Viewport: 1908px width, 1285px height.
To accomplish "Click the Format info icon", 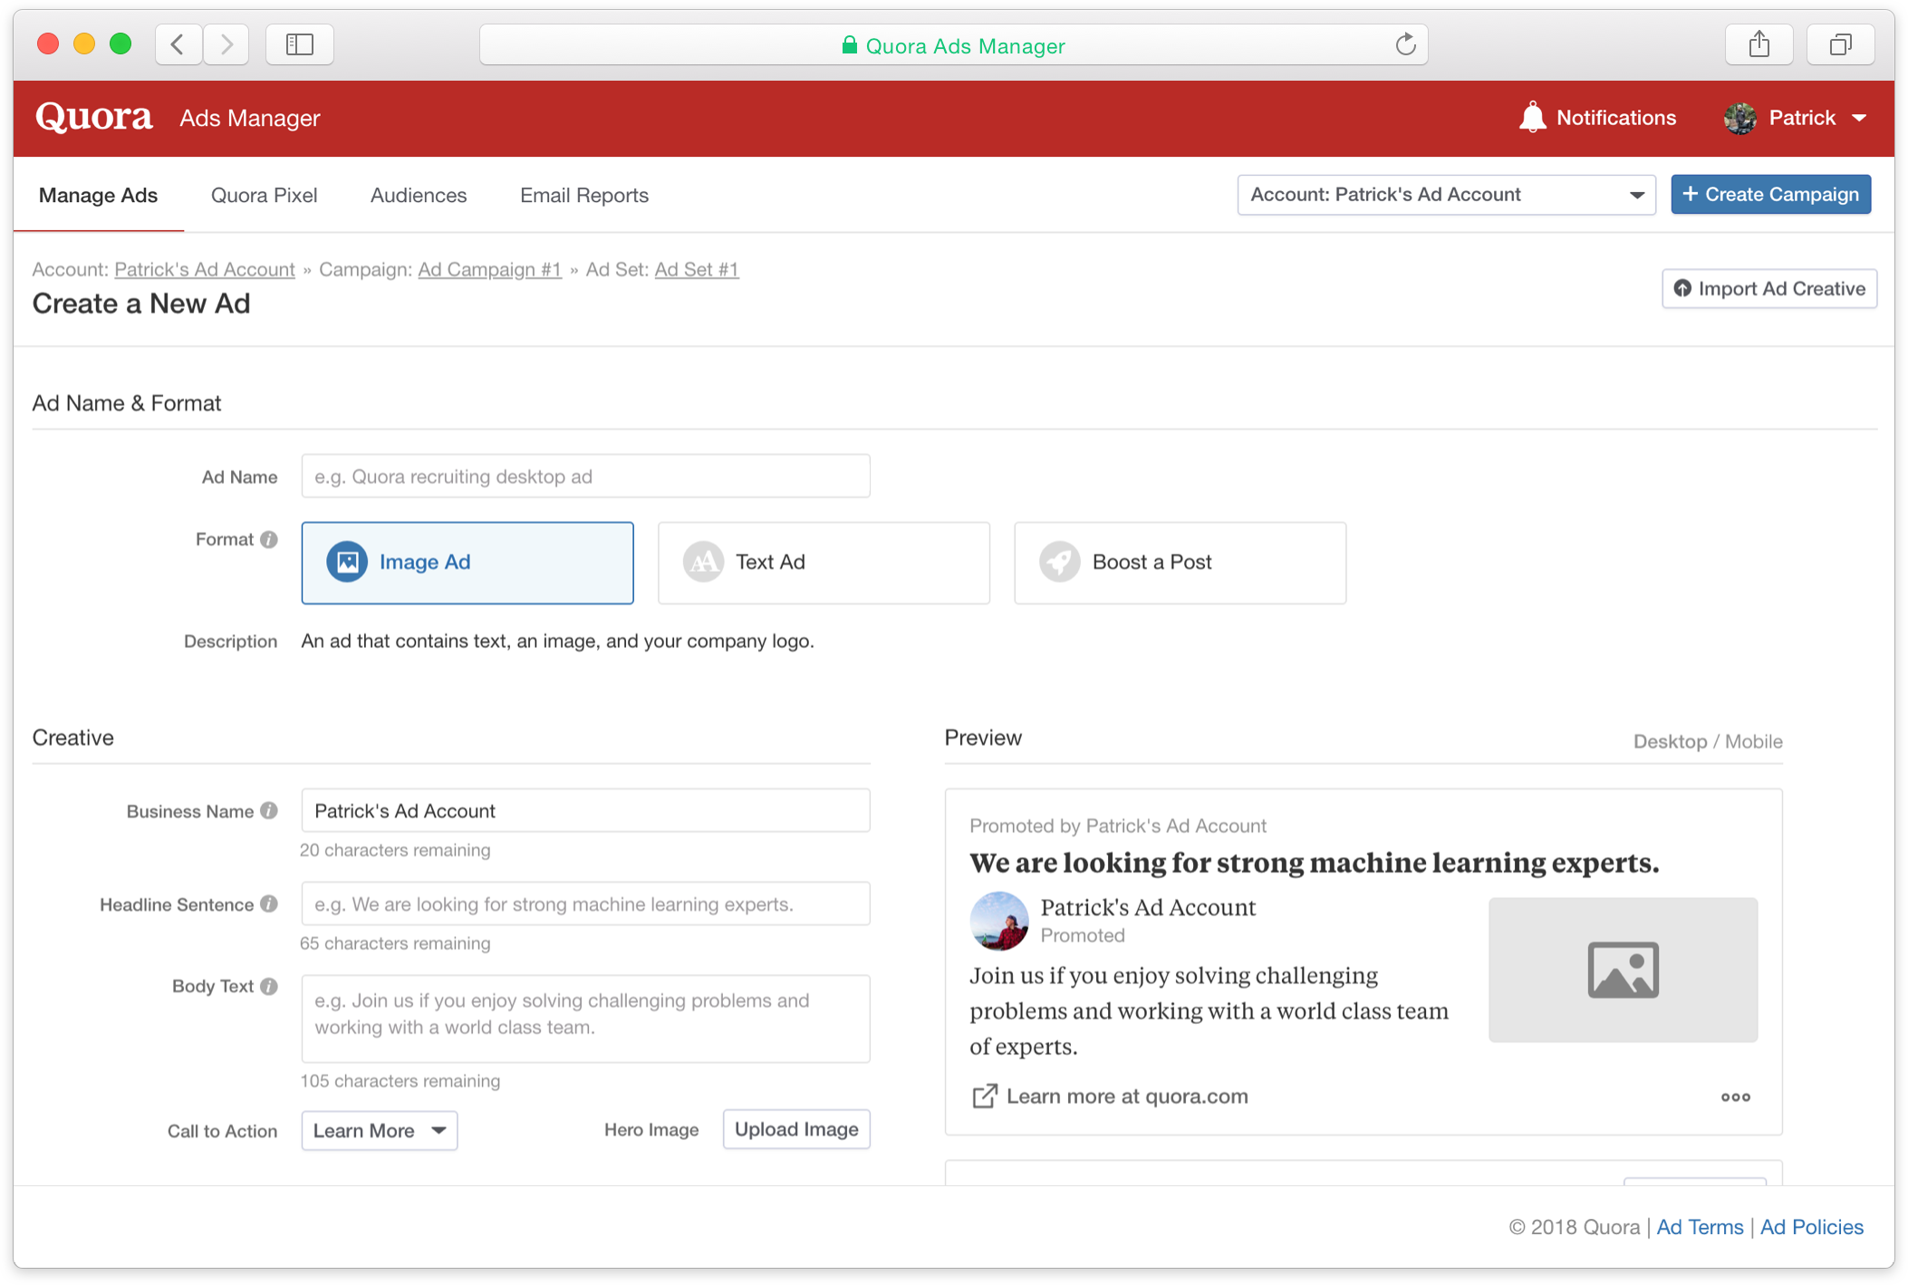I will pos(269,539).
